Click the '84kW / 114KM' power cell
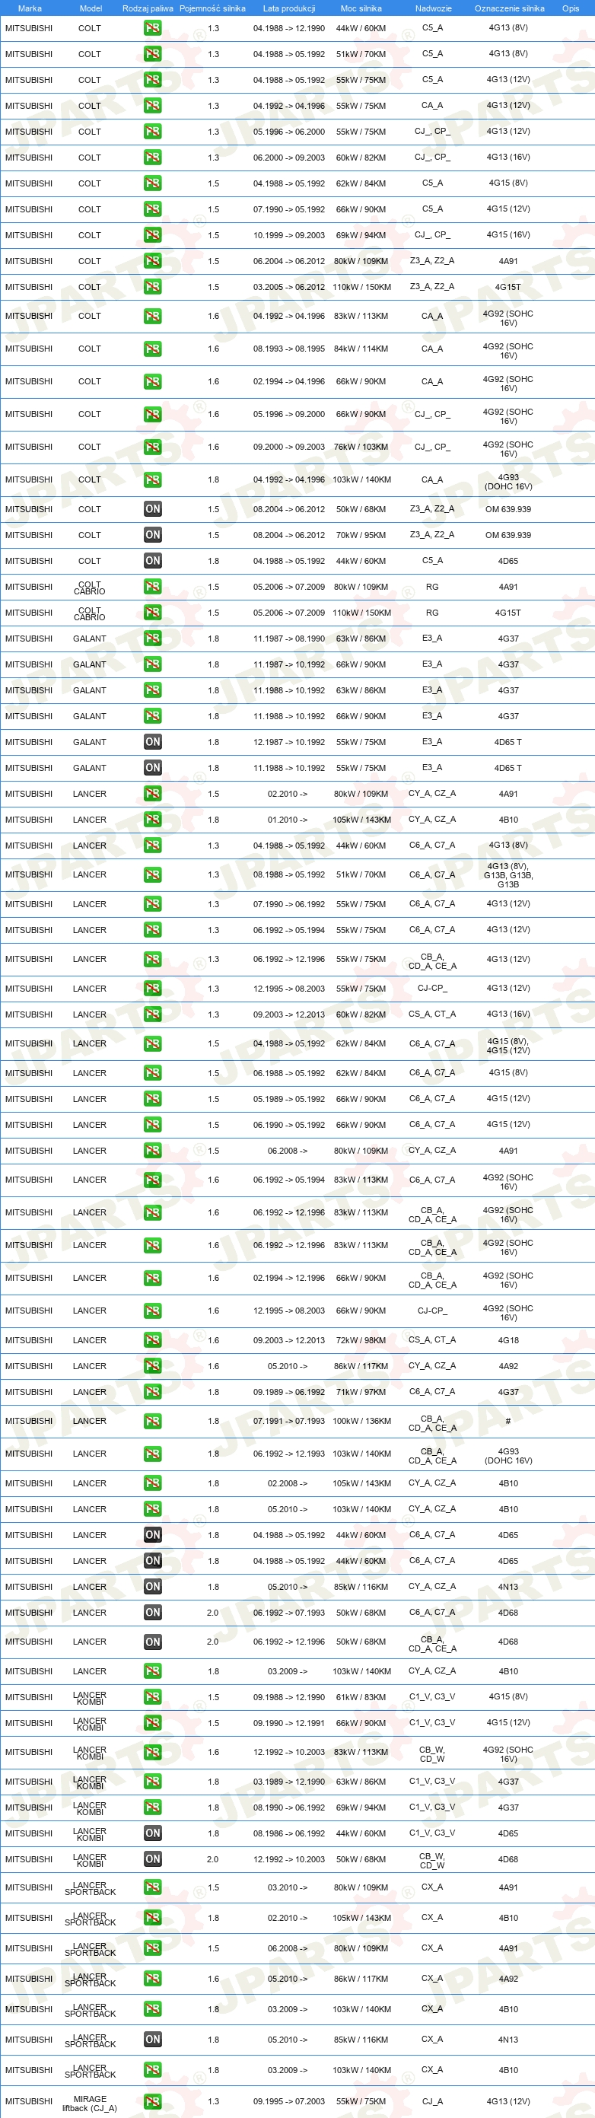 [361, 349]
